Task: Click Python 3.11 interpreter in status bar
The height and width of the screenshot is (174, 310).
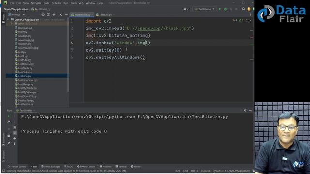Action: point(232,171)
